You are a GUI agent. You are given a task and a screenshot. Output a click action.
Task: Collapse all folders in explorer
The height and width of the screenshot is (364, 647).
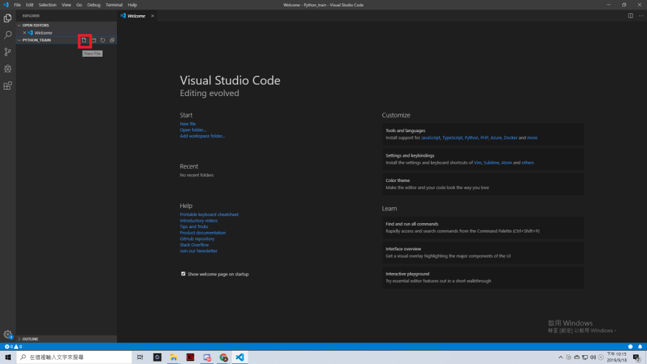point(112,40)
